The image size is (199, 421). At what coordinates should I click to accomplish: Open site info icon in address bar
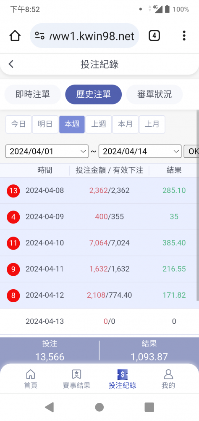pos(39,36)
